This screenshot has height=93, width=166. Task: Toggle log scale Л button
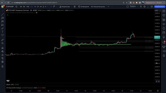[x=159, y=81]
